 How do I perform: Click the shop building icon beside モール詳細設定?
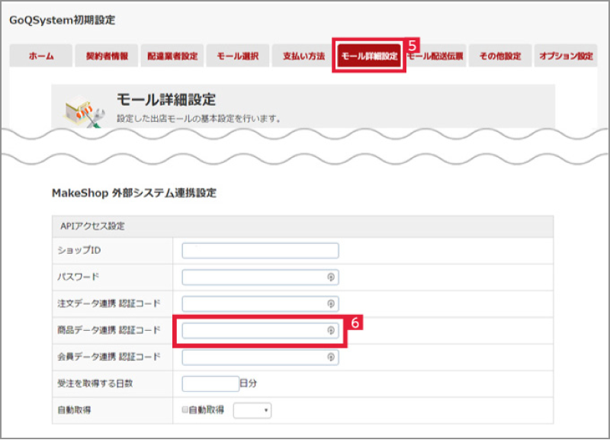pyautogui.click(x=84, y=111)
